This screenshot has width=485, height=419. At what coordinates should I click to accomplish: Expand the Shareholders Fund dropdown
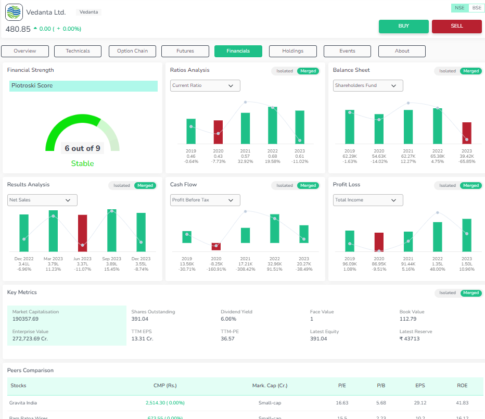click(367, 85)
